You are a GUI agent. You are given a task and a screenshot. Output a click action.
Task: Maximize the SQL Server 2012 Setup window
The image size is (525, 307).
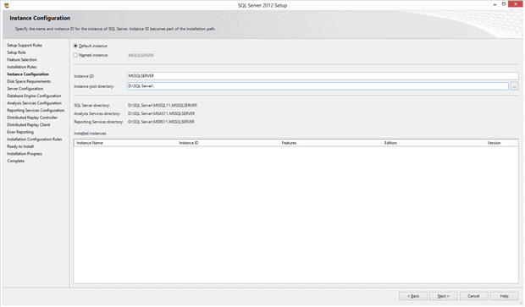coord(504,4)
